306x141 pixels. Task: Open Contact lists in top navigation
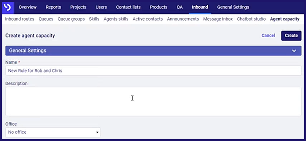(128, 7)
